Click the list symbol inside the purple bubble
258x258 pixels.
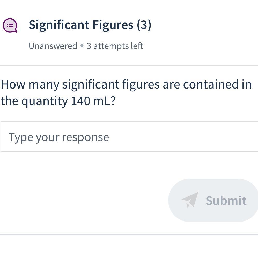click(10, 25)
